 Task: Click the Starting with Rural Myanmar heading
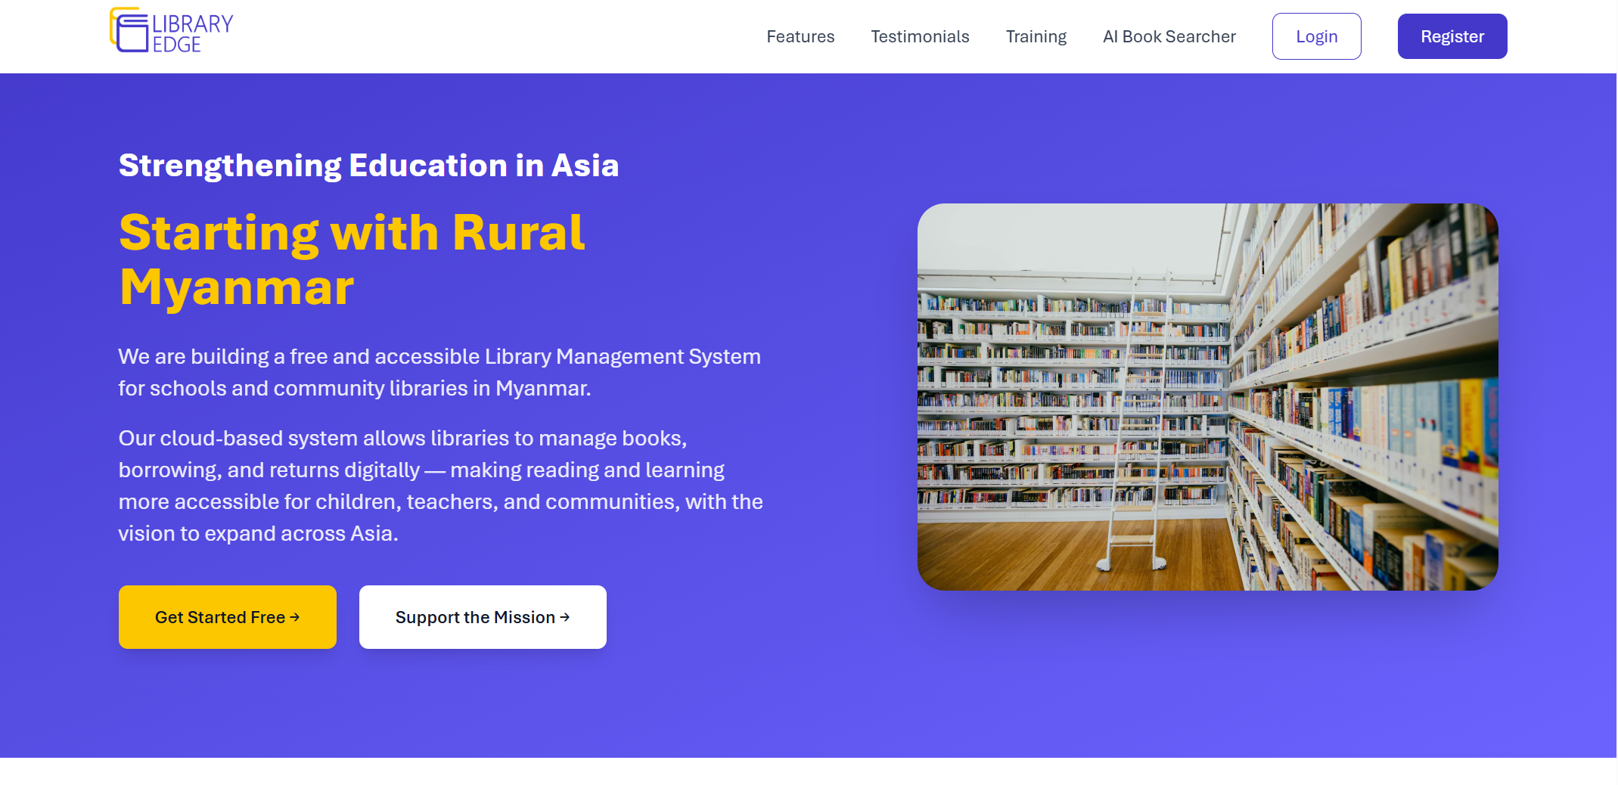[352, 259]
